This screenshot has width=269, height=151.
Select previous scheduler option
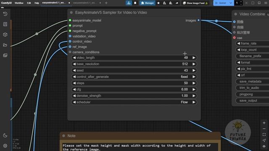tap(74, 102)
